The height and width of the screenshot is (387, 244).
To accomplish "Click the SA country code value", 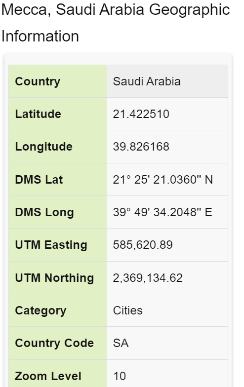I will pyautogui.click(x=121, y=343).
